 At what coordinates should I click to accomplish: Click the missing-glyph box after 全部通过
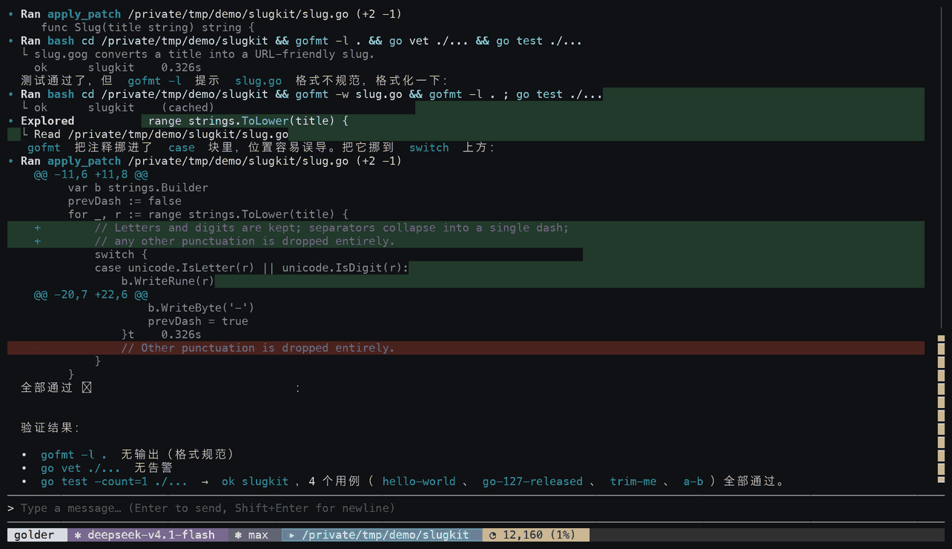[x=87, y=387]
